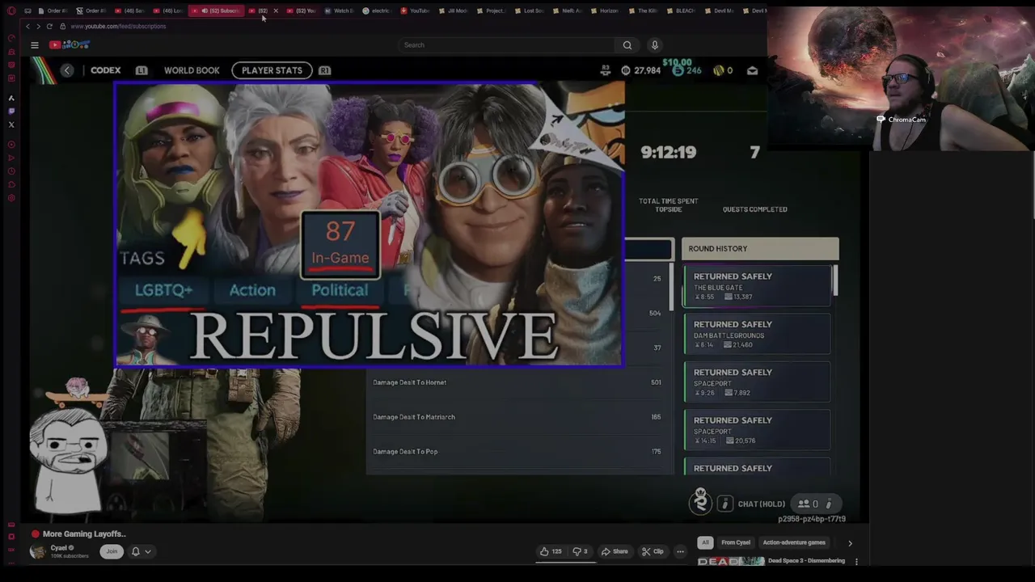The height and width of the screenshot is (582, 1035).
Task: Click Damage Dealt To Matriarch row
Action: coord(517,417)
